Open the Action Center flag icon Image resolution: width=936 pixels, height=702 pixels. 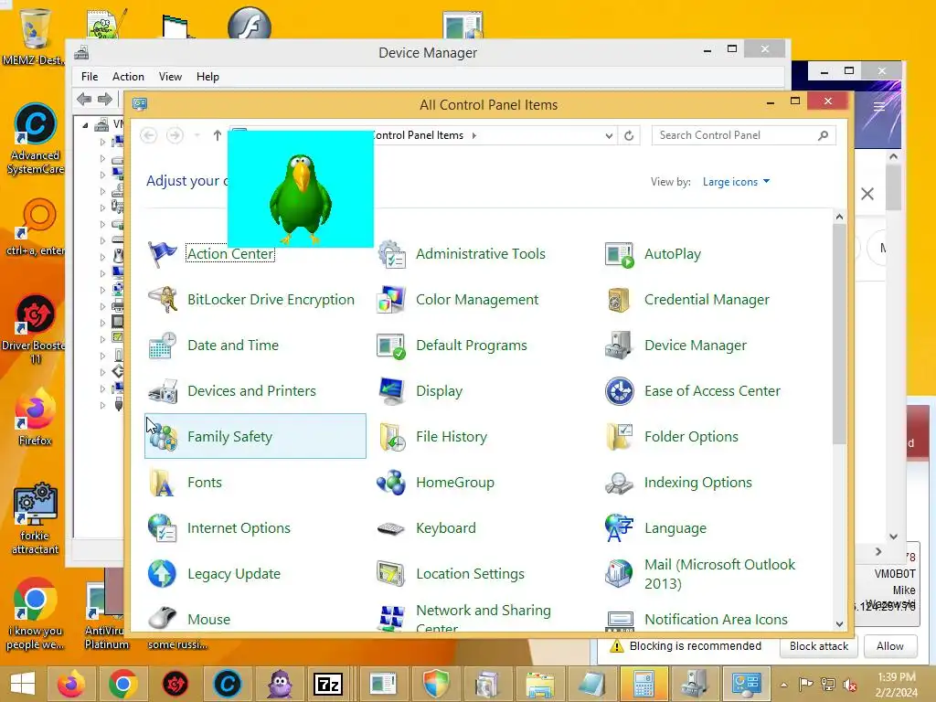163,254
